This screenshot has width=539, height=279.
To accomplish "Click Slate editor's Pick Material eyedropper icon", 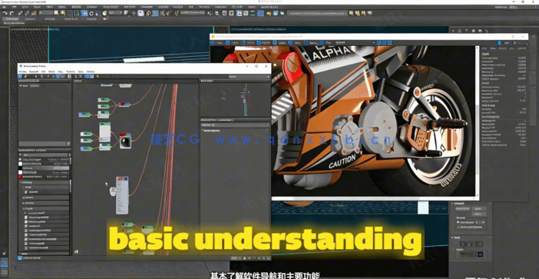I will tap(25, 76).
